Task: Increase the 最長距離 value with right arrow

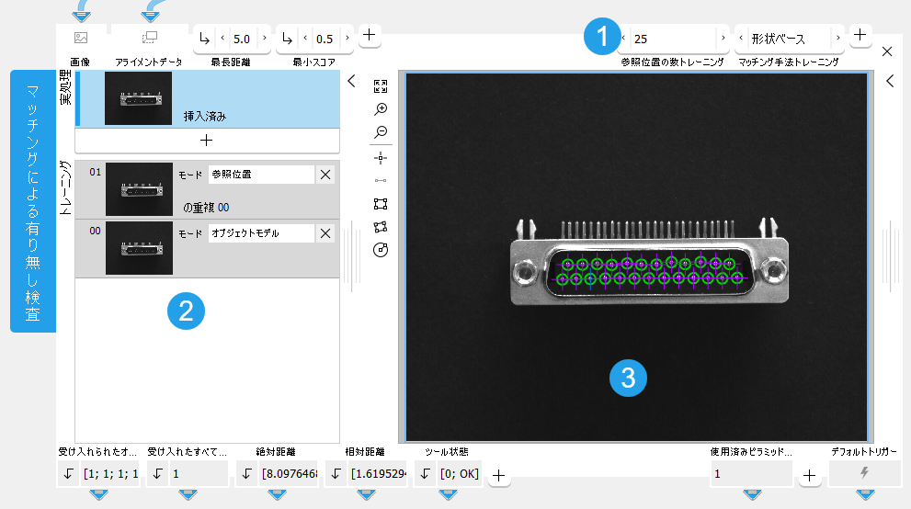Action: click(264, 39)
